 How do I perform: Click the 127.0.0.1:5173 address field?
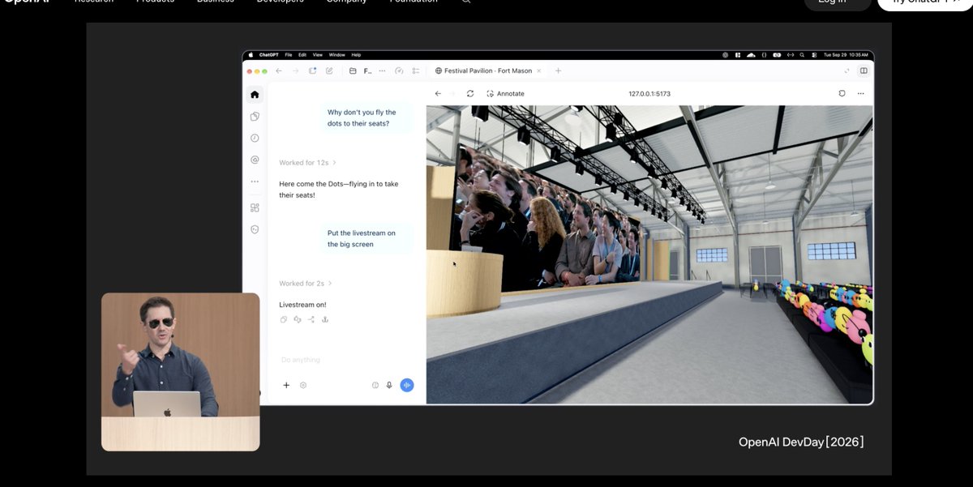click(649, 94)
